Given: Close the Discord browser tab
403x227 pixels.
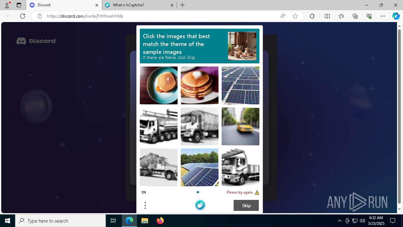Looking at the screenshot, I should pos(97,5).
